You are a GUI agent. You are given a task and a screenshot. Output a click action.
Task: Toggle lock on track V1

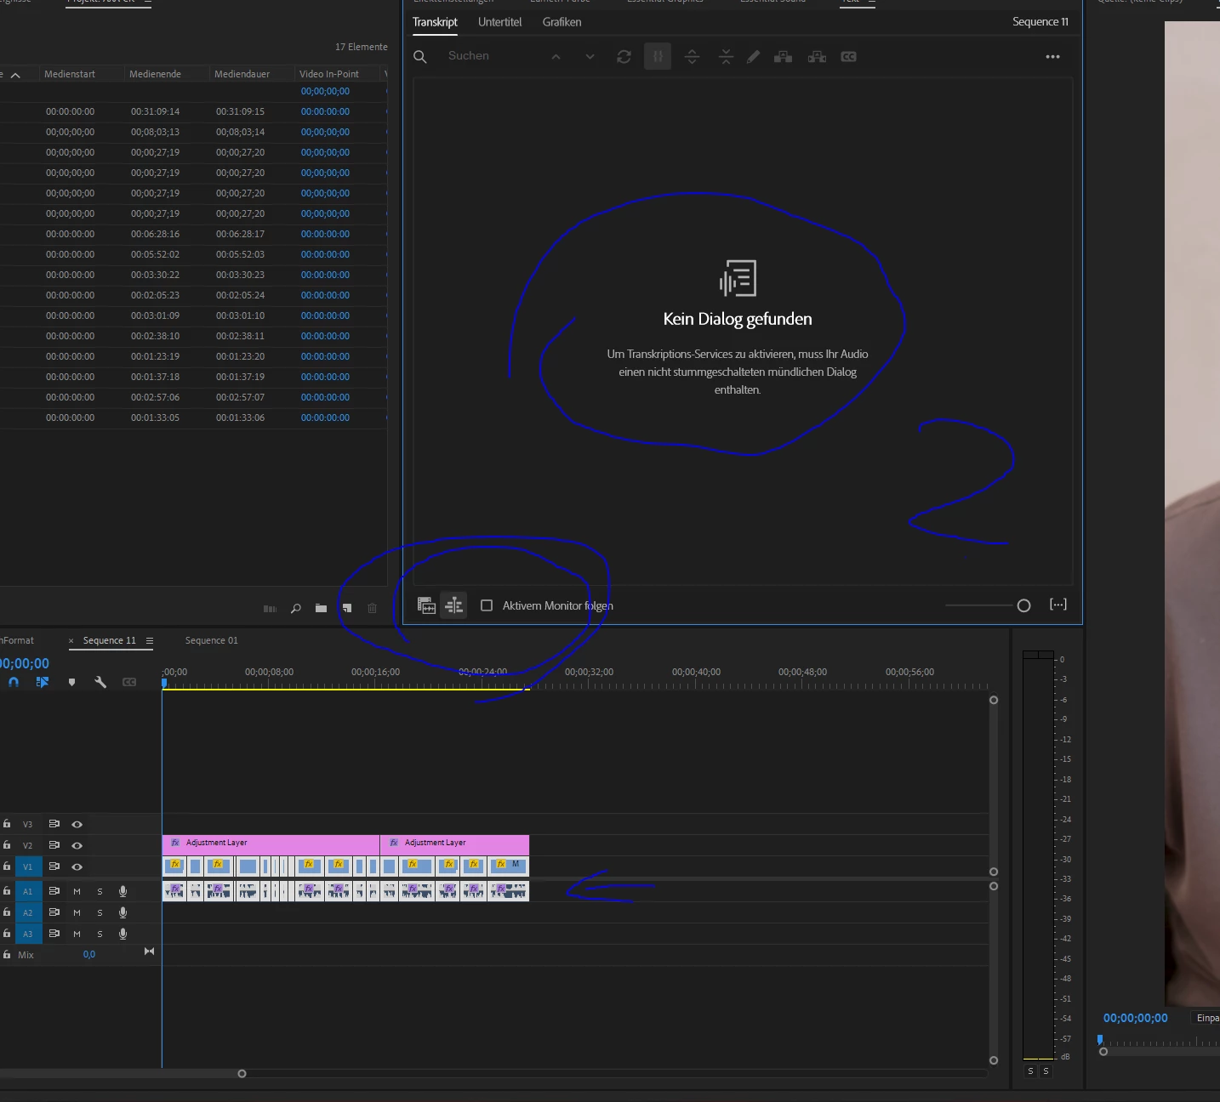(x=7, y=866)
